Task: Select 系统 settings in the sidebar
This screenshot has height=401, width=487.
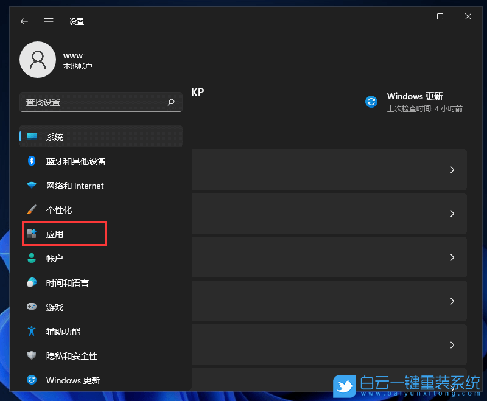Action: [x=55, y=137]
